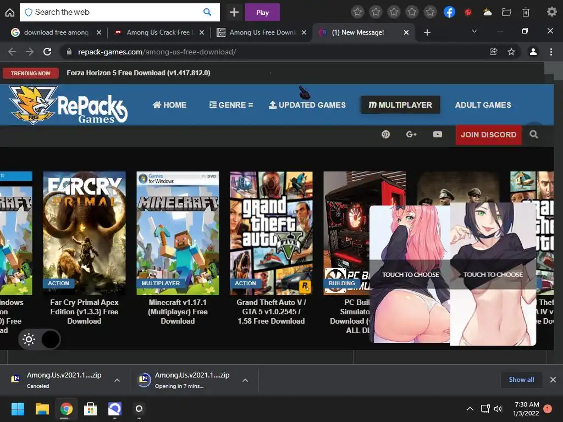Open the browser three-dot menu
The image size is (563, 422).
click(x=551, y=52)
